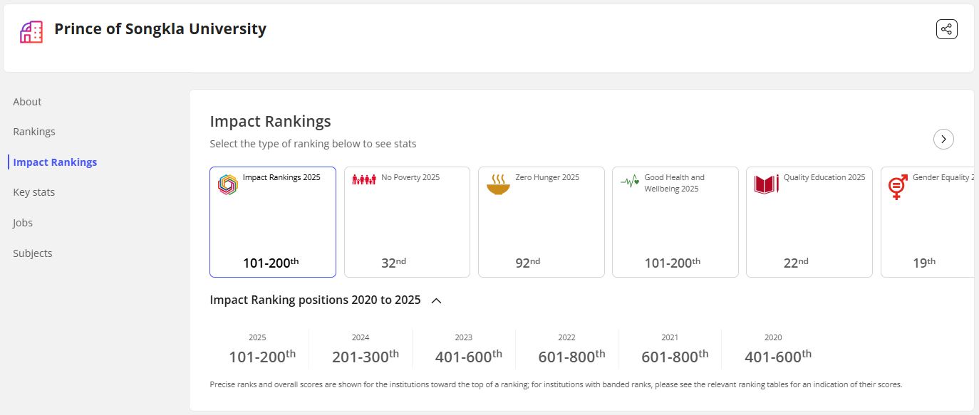Click the Good Health heartbeat icon
979x415 pixels.
tap(630, 182)
